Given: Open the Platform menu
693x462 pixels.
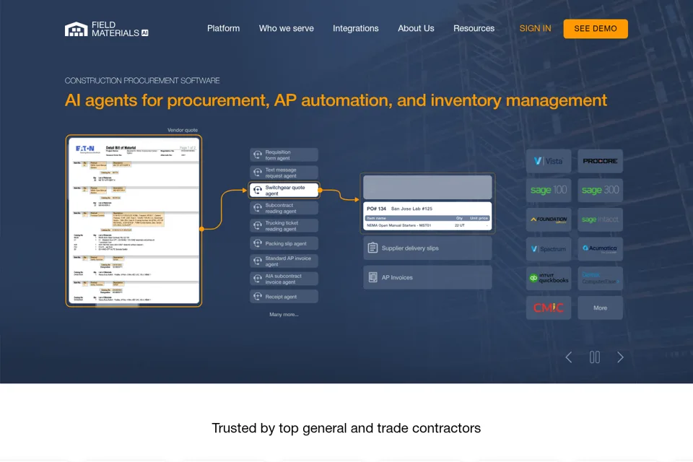Looking at the screenshot, I should point(223,28).
